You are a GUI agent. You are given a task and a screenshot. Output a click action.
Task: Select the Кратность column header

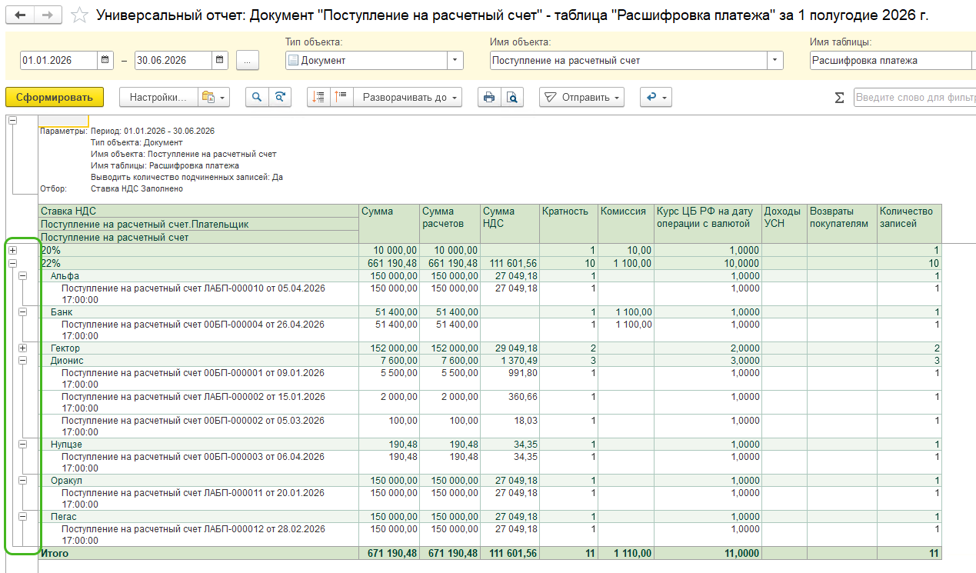[569, 224]
